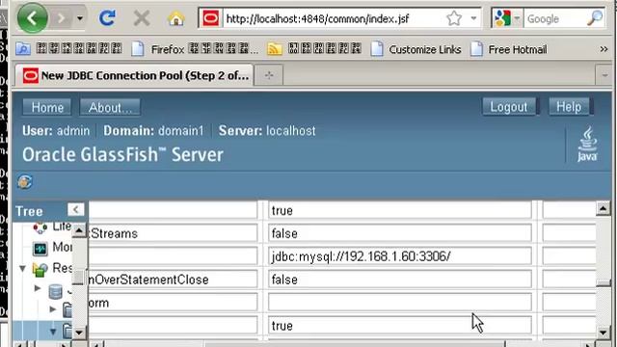Click the OverStatementClose property name field
Image resolution: width=617 pixels, height=347 pixels.
pos(173,280)
